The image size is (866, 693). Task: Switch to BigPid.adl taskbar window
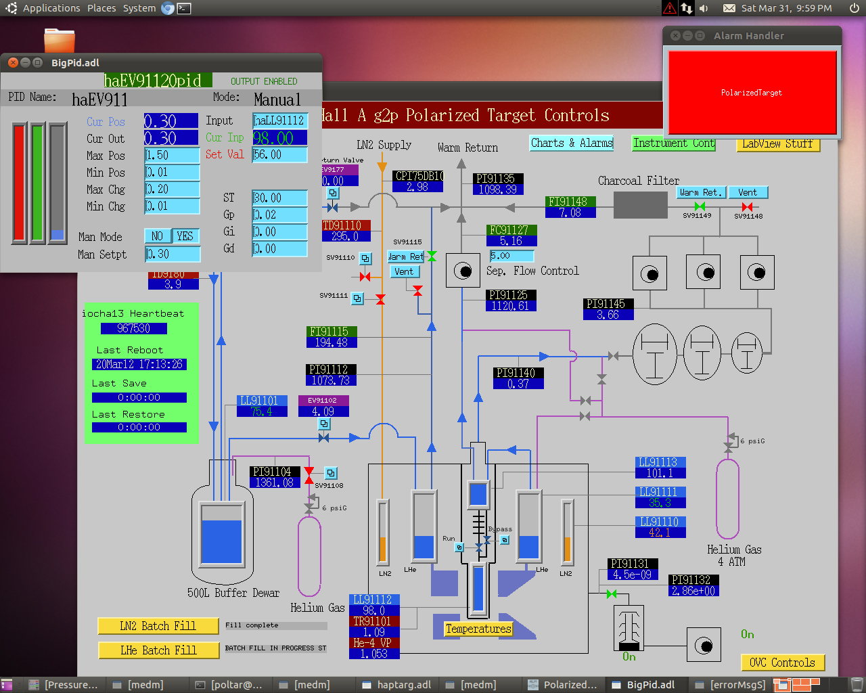pyautogui.click(x=643, y=685)
